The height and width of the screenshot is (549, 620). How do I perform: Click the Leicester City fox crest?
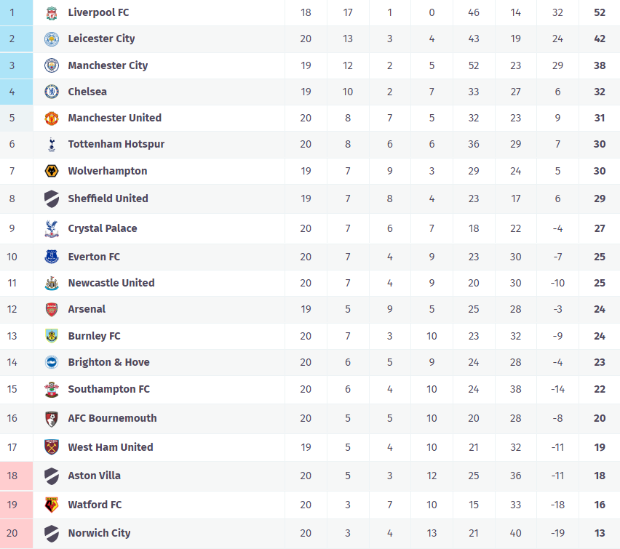[51, 39]
